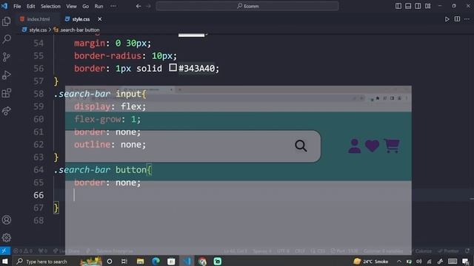Screen dimensions: 474x266
Task: Open the Source Control view
Action: [7, 57]
